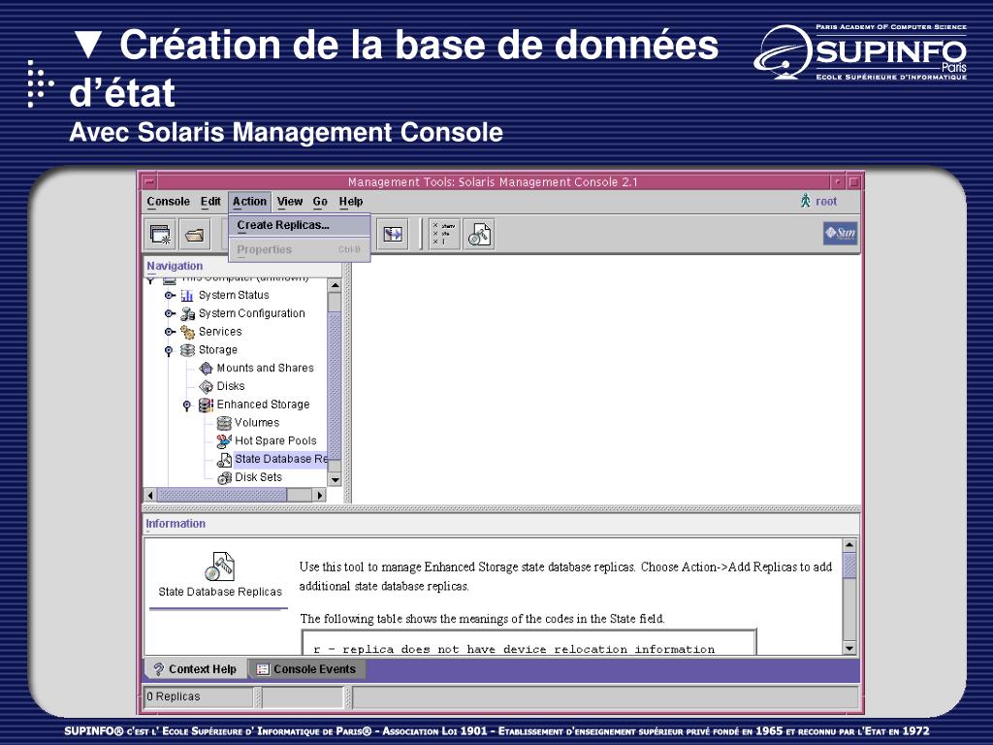Viewport: 993px width, 745px height.
Task: Switch to the Console Events tab
Action: coord(307,669)
